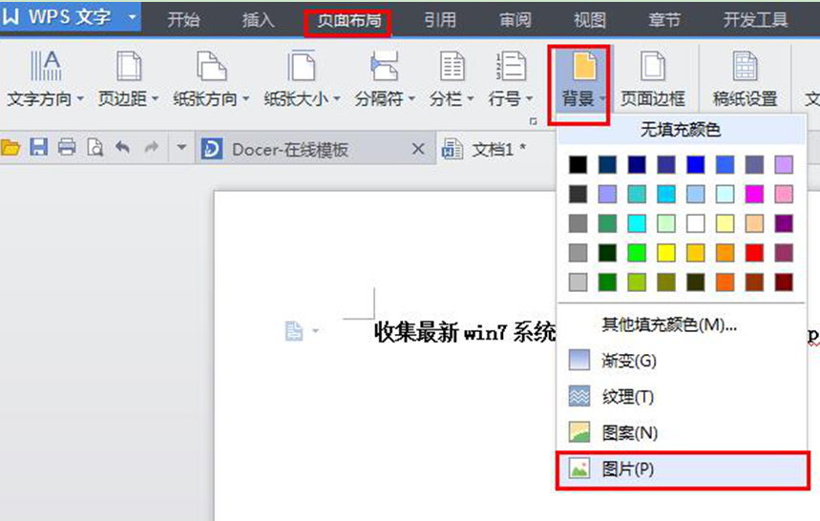
Task: Click the Page Border (页面边框) icon
Action: click(653, 67)
